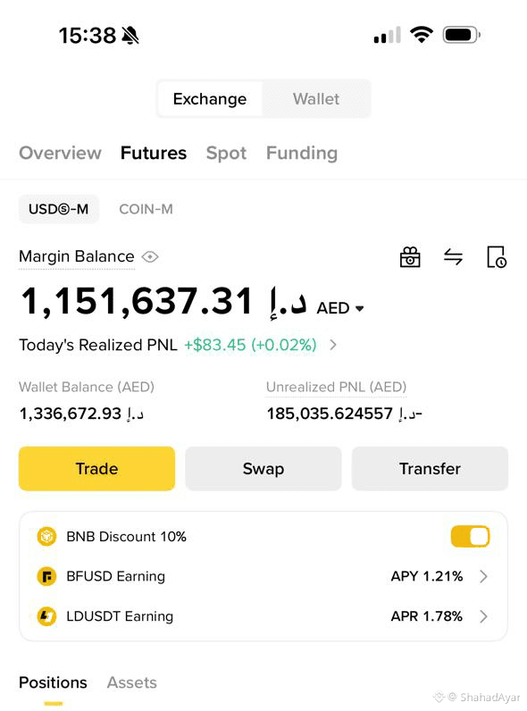Image resolution: width=527 pixels, height=711 pixels.
Task: Open BFUSD Earning APY chevron
Action: (483, 576)
